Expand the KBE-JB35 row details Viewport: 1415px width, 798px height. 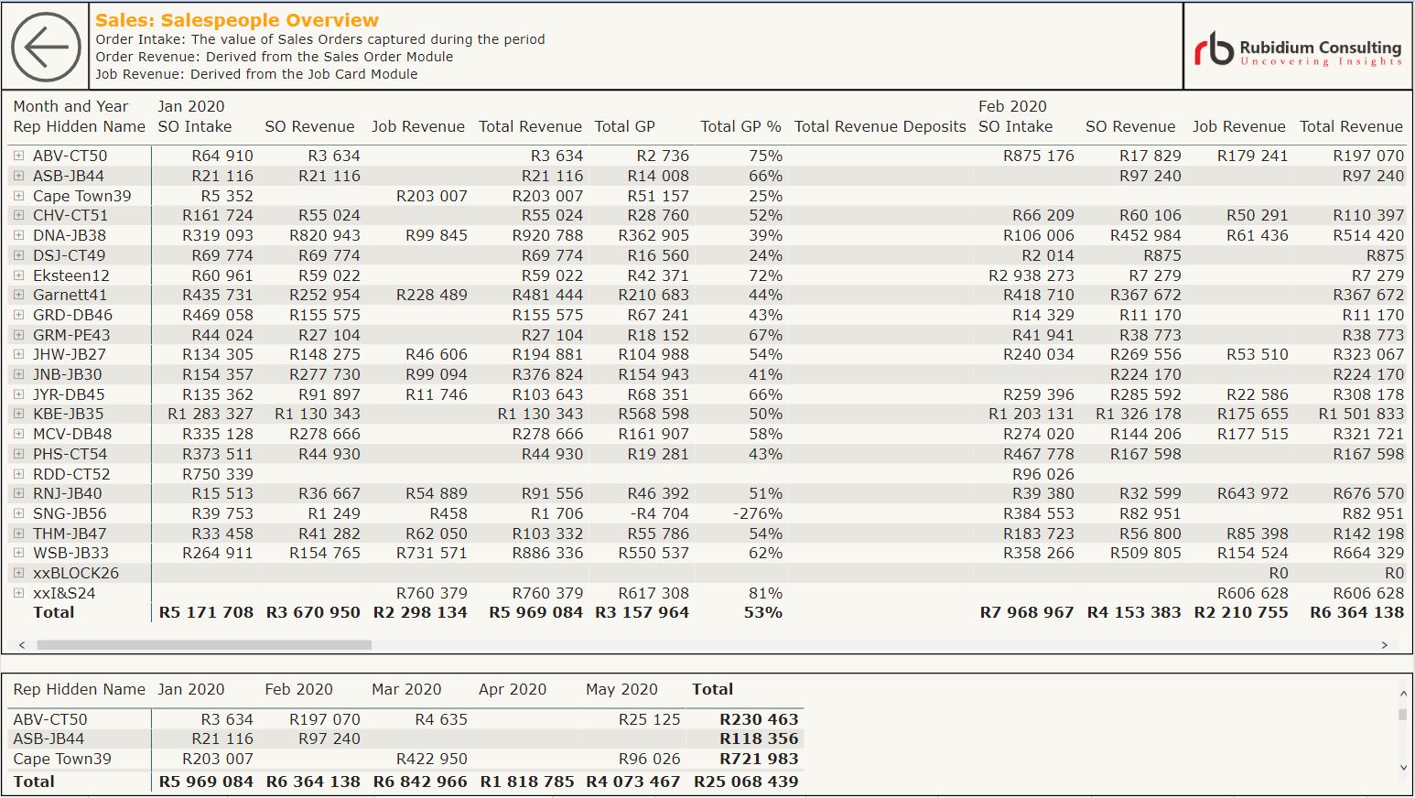pyautogui.click(x=18, y=414)
